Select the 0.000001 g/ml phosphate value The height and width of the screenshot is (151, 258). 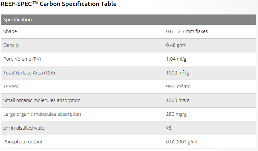point(182,142)
